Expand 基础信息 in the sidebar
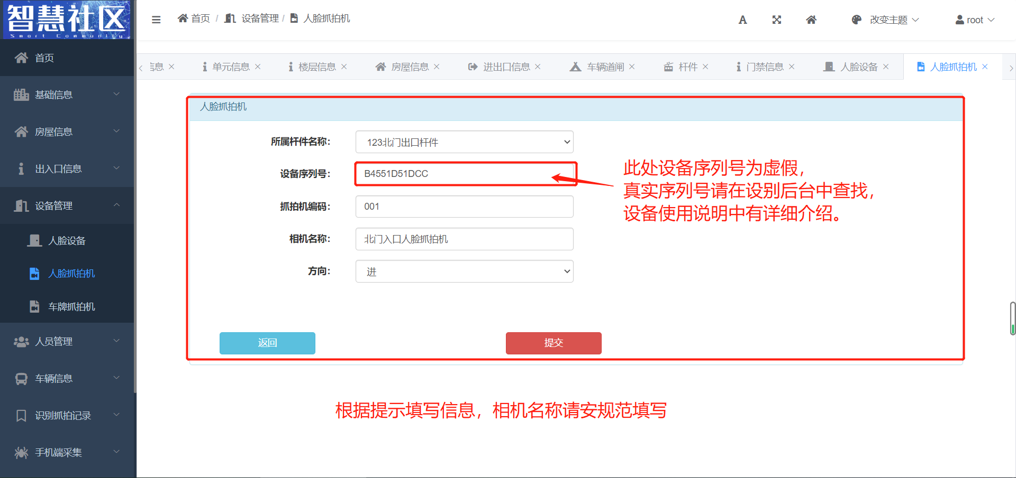1016x478 pixels. point(67,95)
